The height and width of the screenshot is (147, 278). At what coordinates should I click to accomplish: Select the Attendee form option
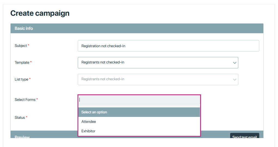[139, 122]
